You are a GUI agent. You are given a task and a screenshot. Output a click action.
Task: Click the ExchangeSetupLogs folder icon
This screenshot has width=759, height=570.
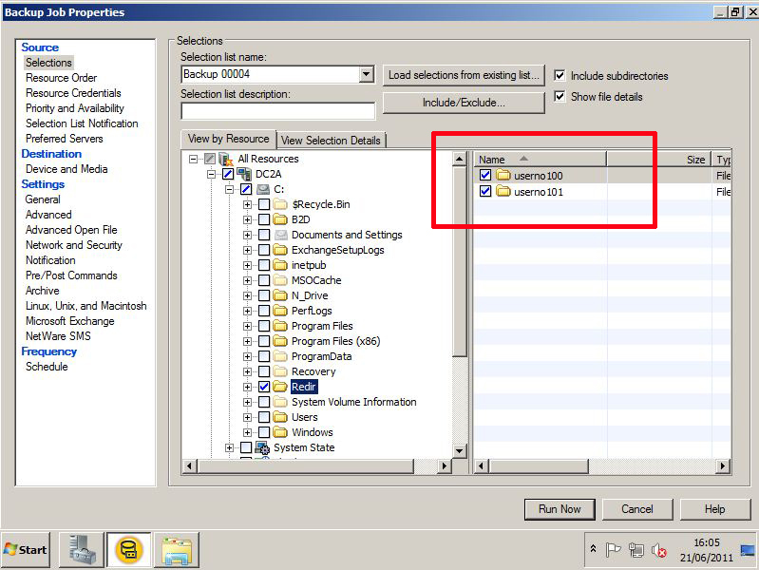tap(280, 250)
